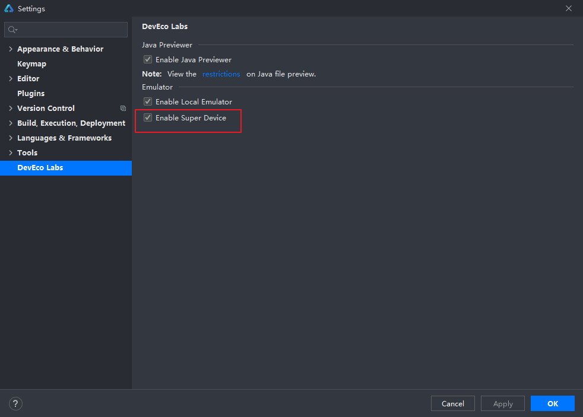
Task: Expand the Tools settings node
Action: (x=11, y=153)
